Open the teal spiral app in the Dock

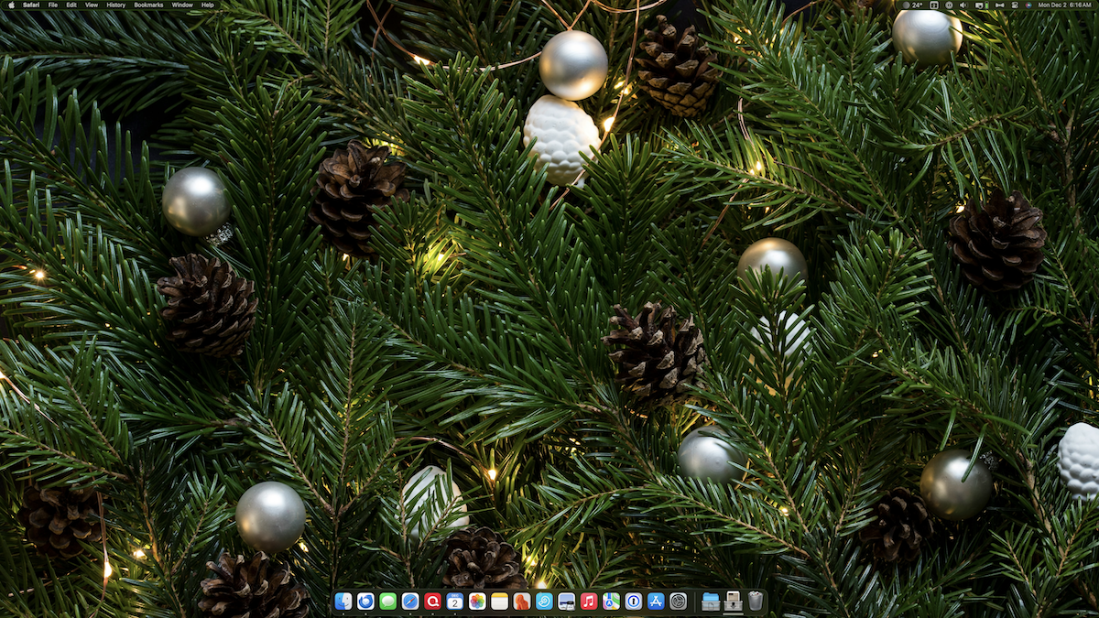(544, 602)
